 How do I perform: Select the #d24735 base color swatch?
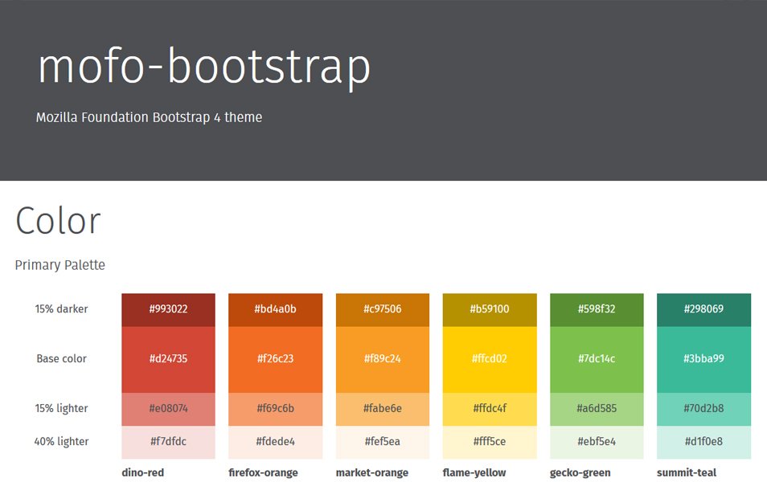pyautogui.click(x=168, y=359)
